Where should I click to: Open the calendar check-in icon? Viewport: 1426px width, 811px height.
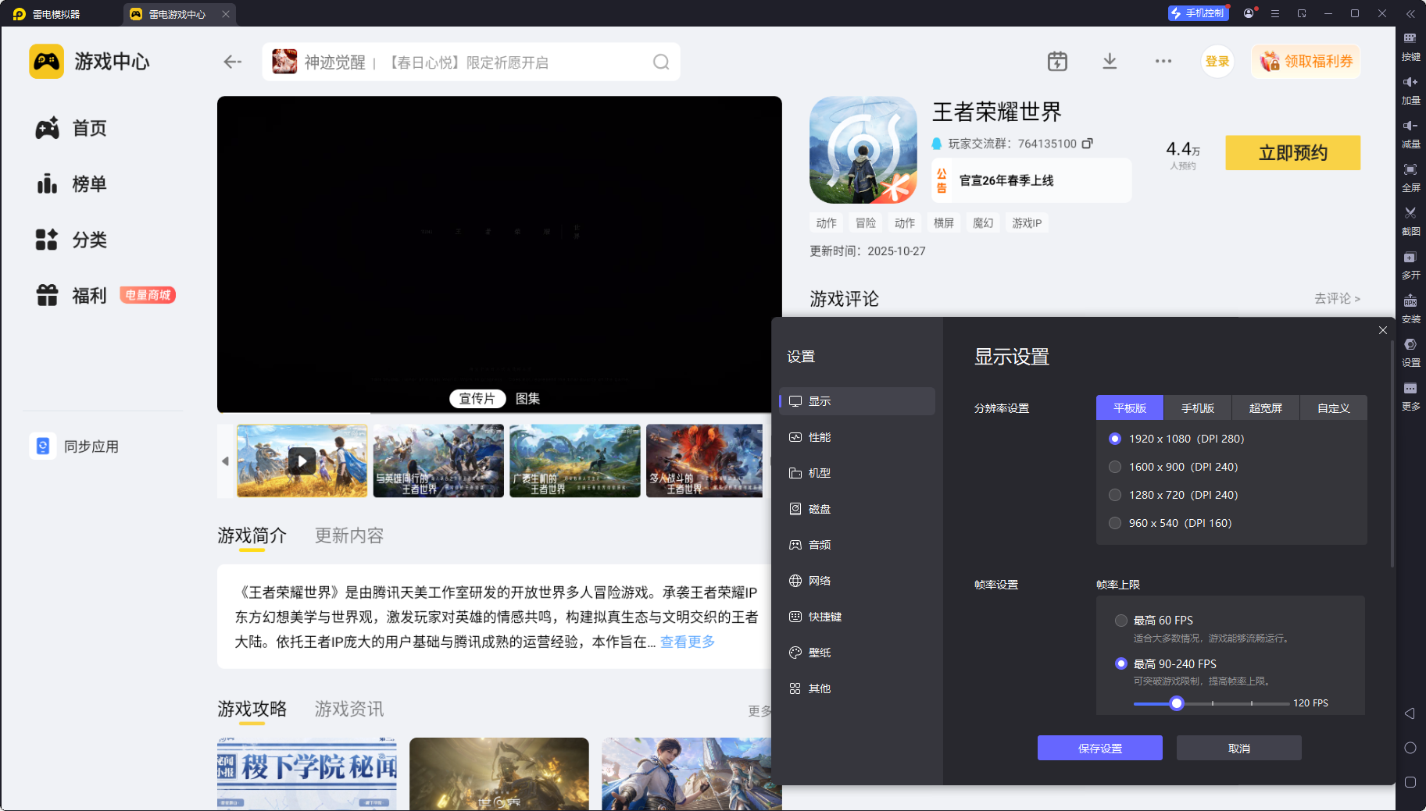[x=1057, y=62]
